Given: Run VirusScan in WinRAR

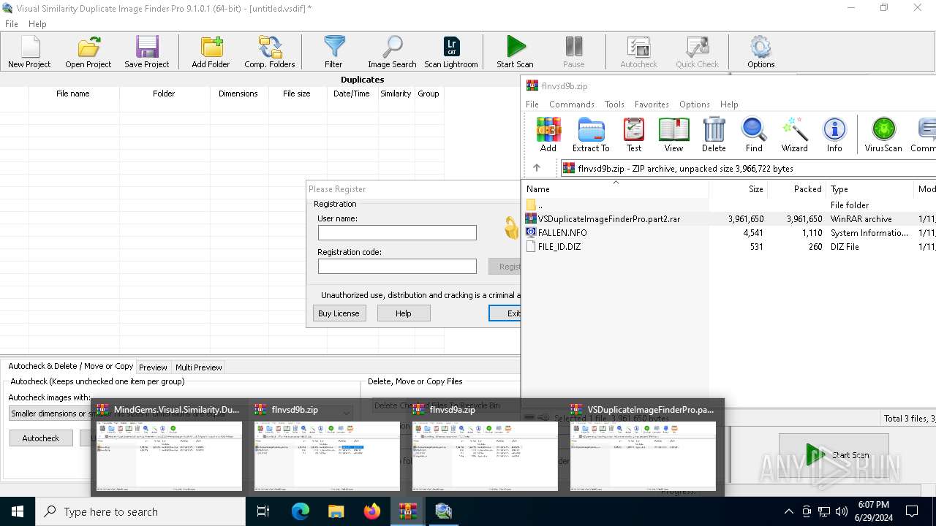Looking at the screenshot, I should pyautogui.click(x=883, y=135).
